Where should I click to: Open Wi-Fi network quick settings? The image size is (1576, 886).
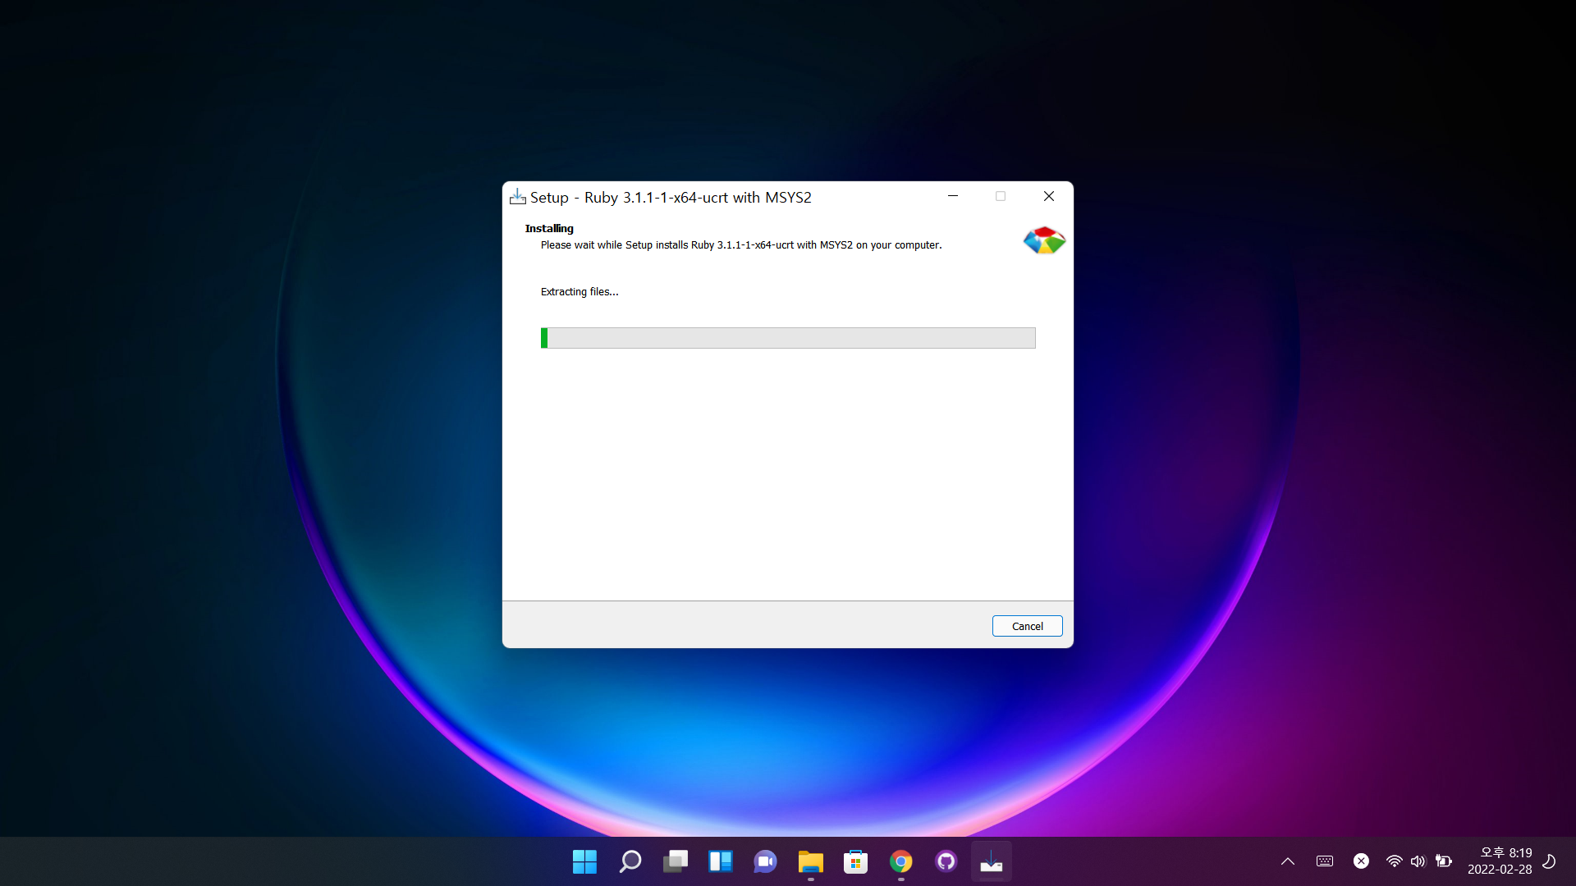pos(1394,861)
